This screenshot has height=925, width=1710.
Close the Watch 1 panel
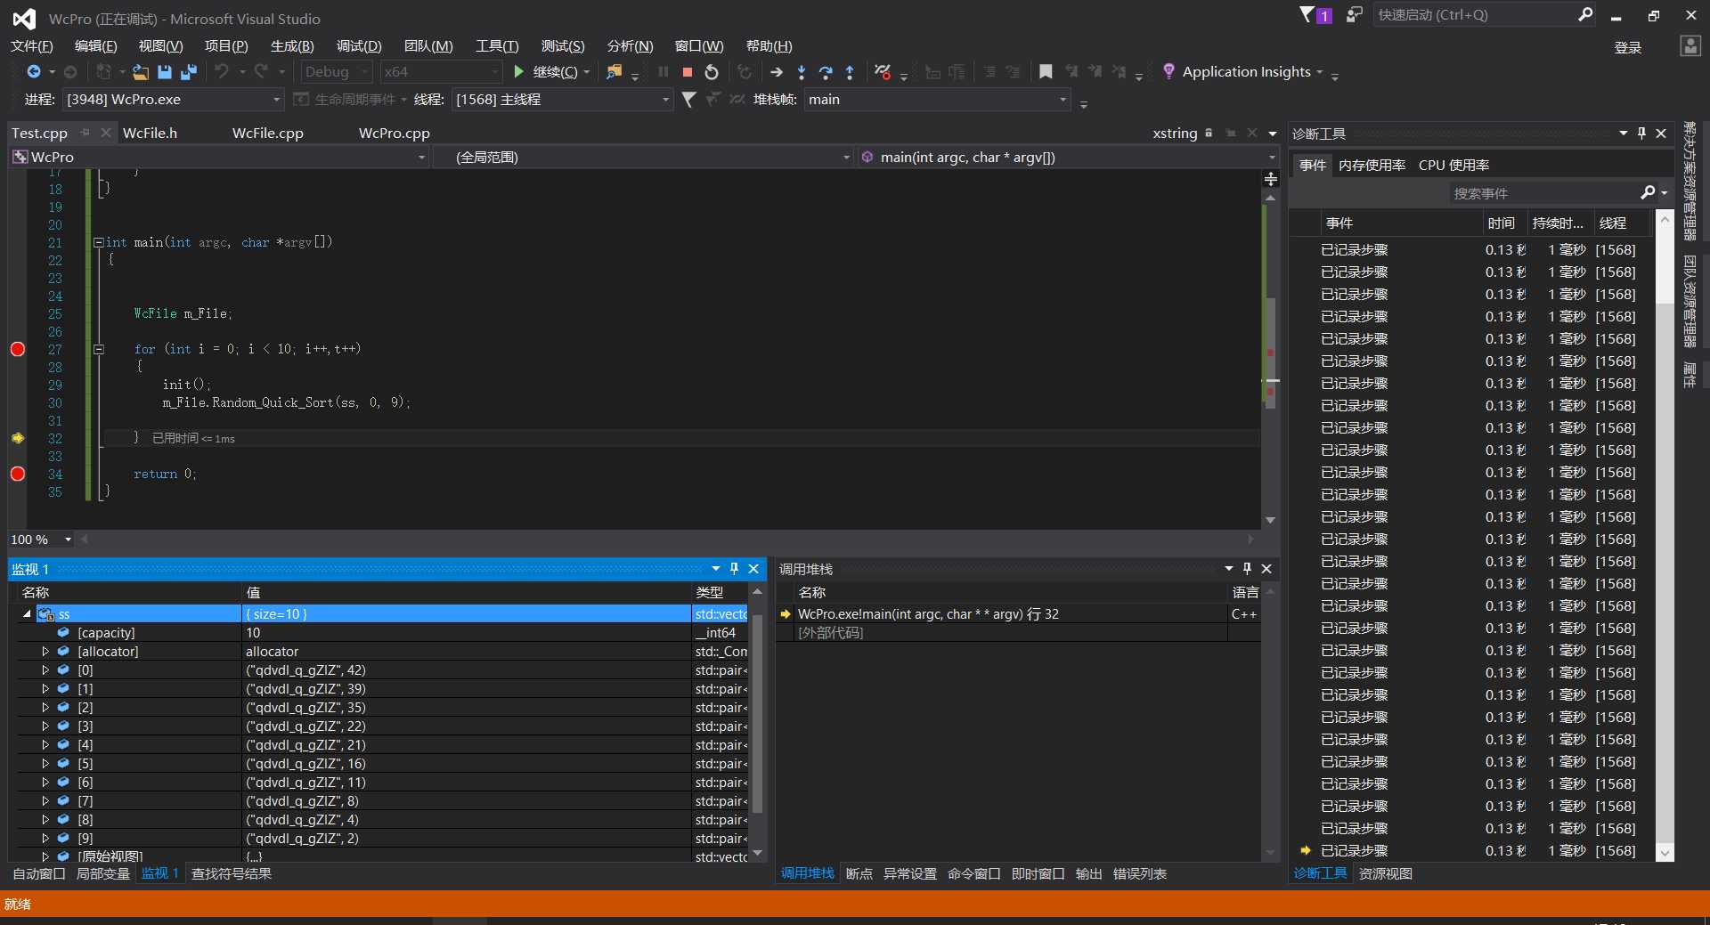pyautogui.click(x=753, y=569)
